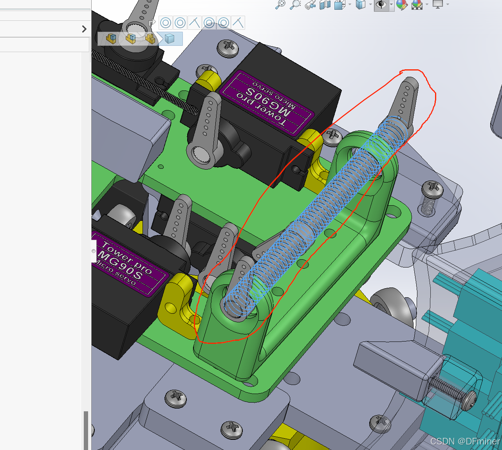
Task: Click the Zoom to Fit magnifier icon
Action: 280,5
